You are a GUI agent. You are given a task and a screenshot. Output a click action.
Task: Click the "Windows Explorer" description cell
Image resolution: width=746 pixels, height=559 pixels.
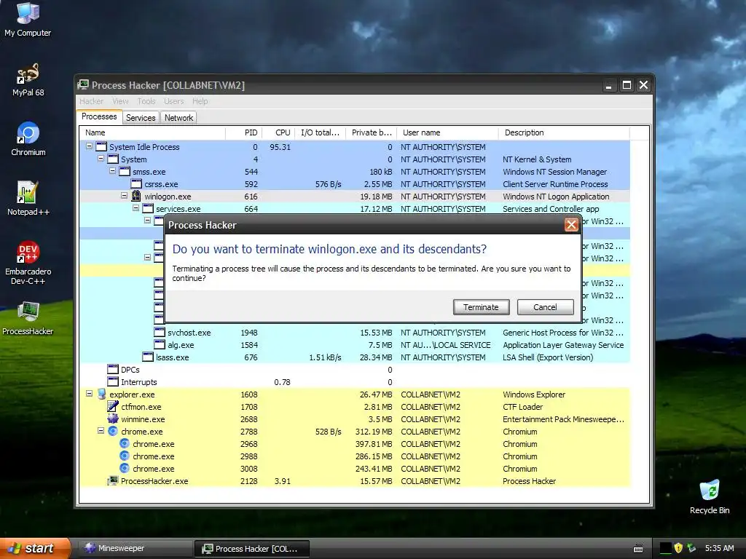[534, 394]
